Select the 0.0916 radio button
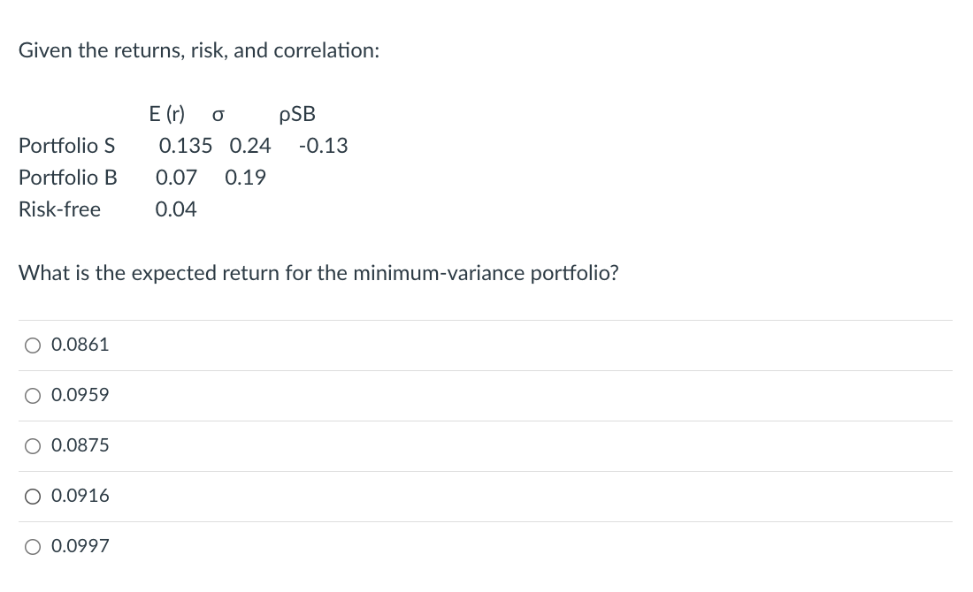Screen dimensions: 973x592 tap(33, 497)
